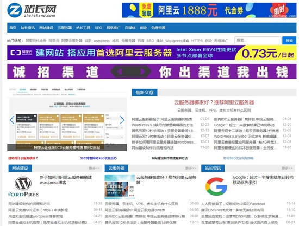Click the blue 搜索 button
The height and width of the screenshot is (226, 299).
[289, 41]
